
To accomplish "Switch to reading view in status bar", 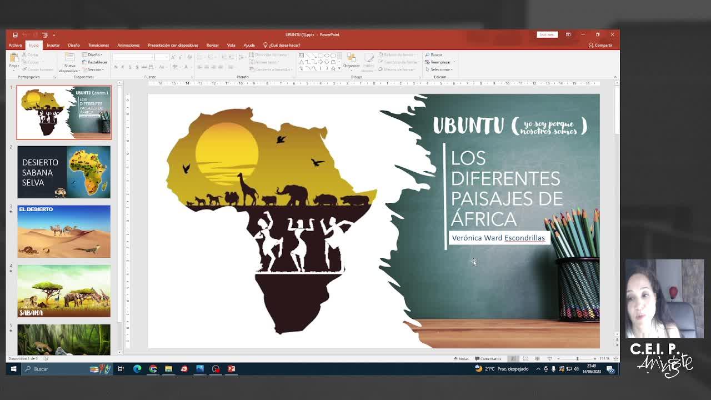I will [x=538, y=359].
